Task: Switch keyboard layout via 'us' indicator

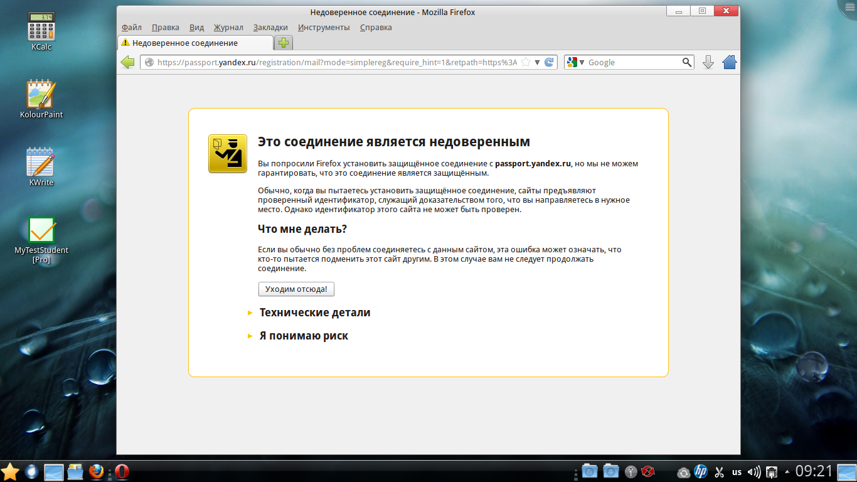Action: point(737,472)
